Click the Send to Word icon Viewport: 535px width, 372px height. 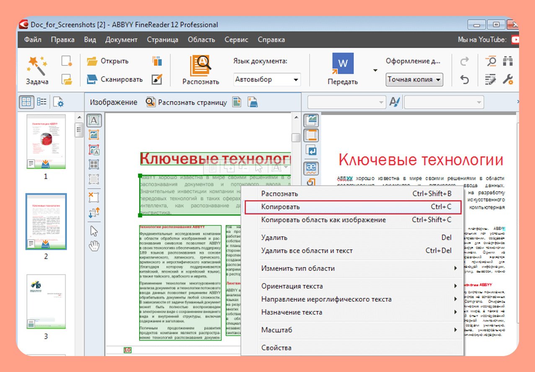coord(343,64)
